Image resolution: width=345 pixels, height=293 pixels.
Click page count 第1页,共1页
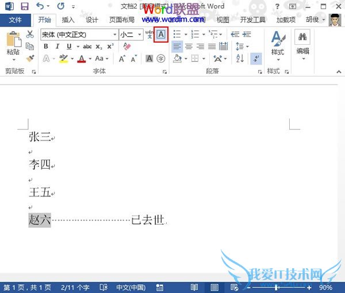(x=27, y=287)
